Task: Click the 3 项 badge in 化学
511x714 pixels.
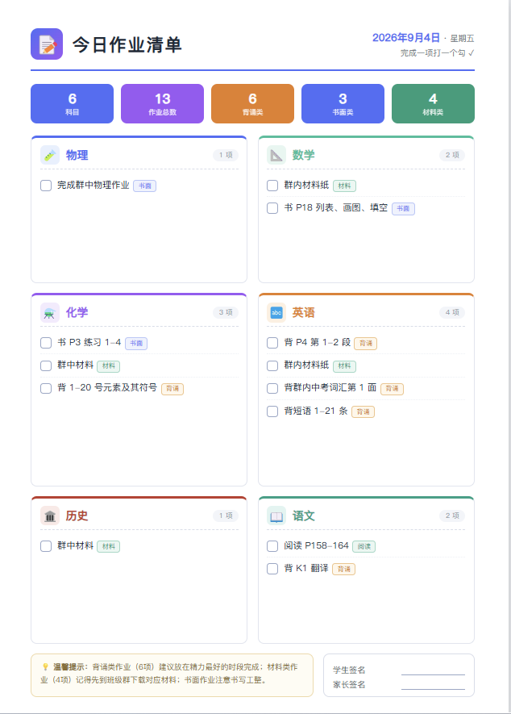Action: click(226, 312)
